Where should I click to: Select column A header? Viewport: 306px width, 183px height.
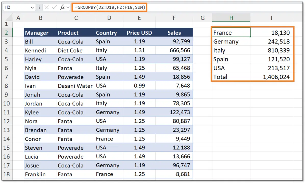coord(18,18)
